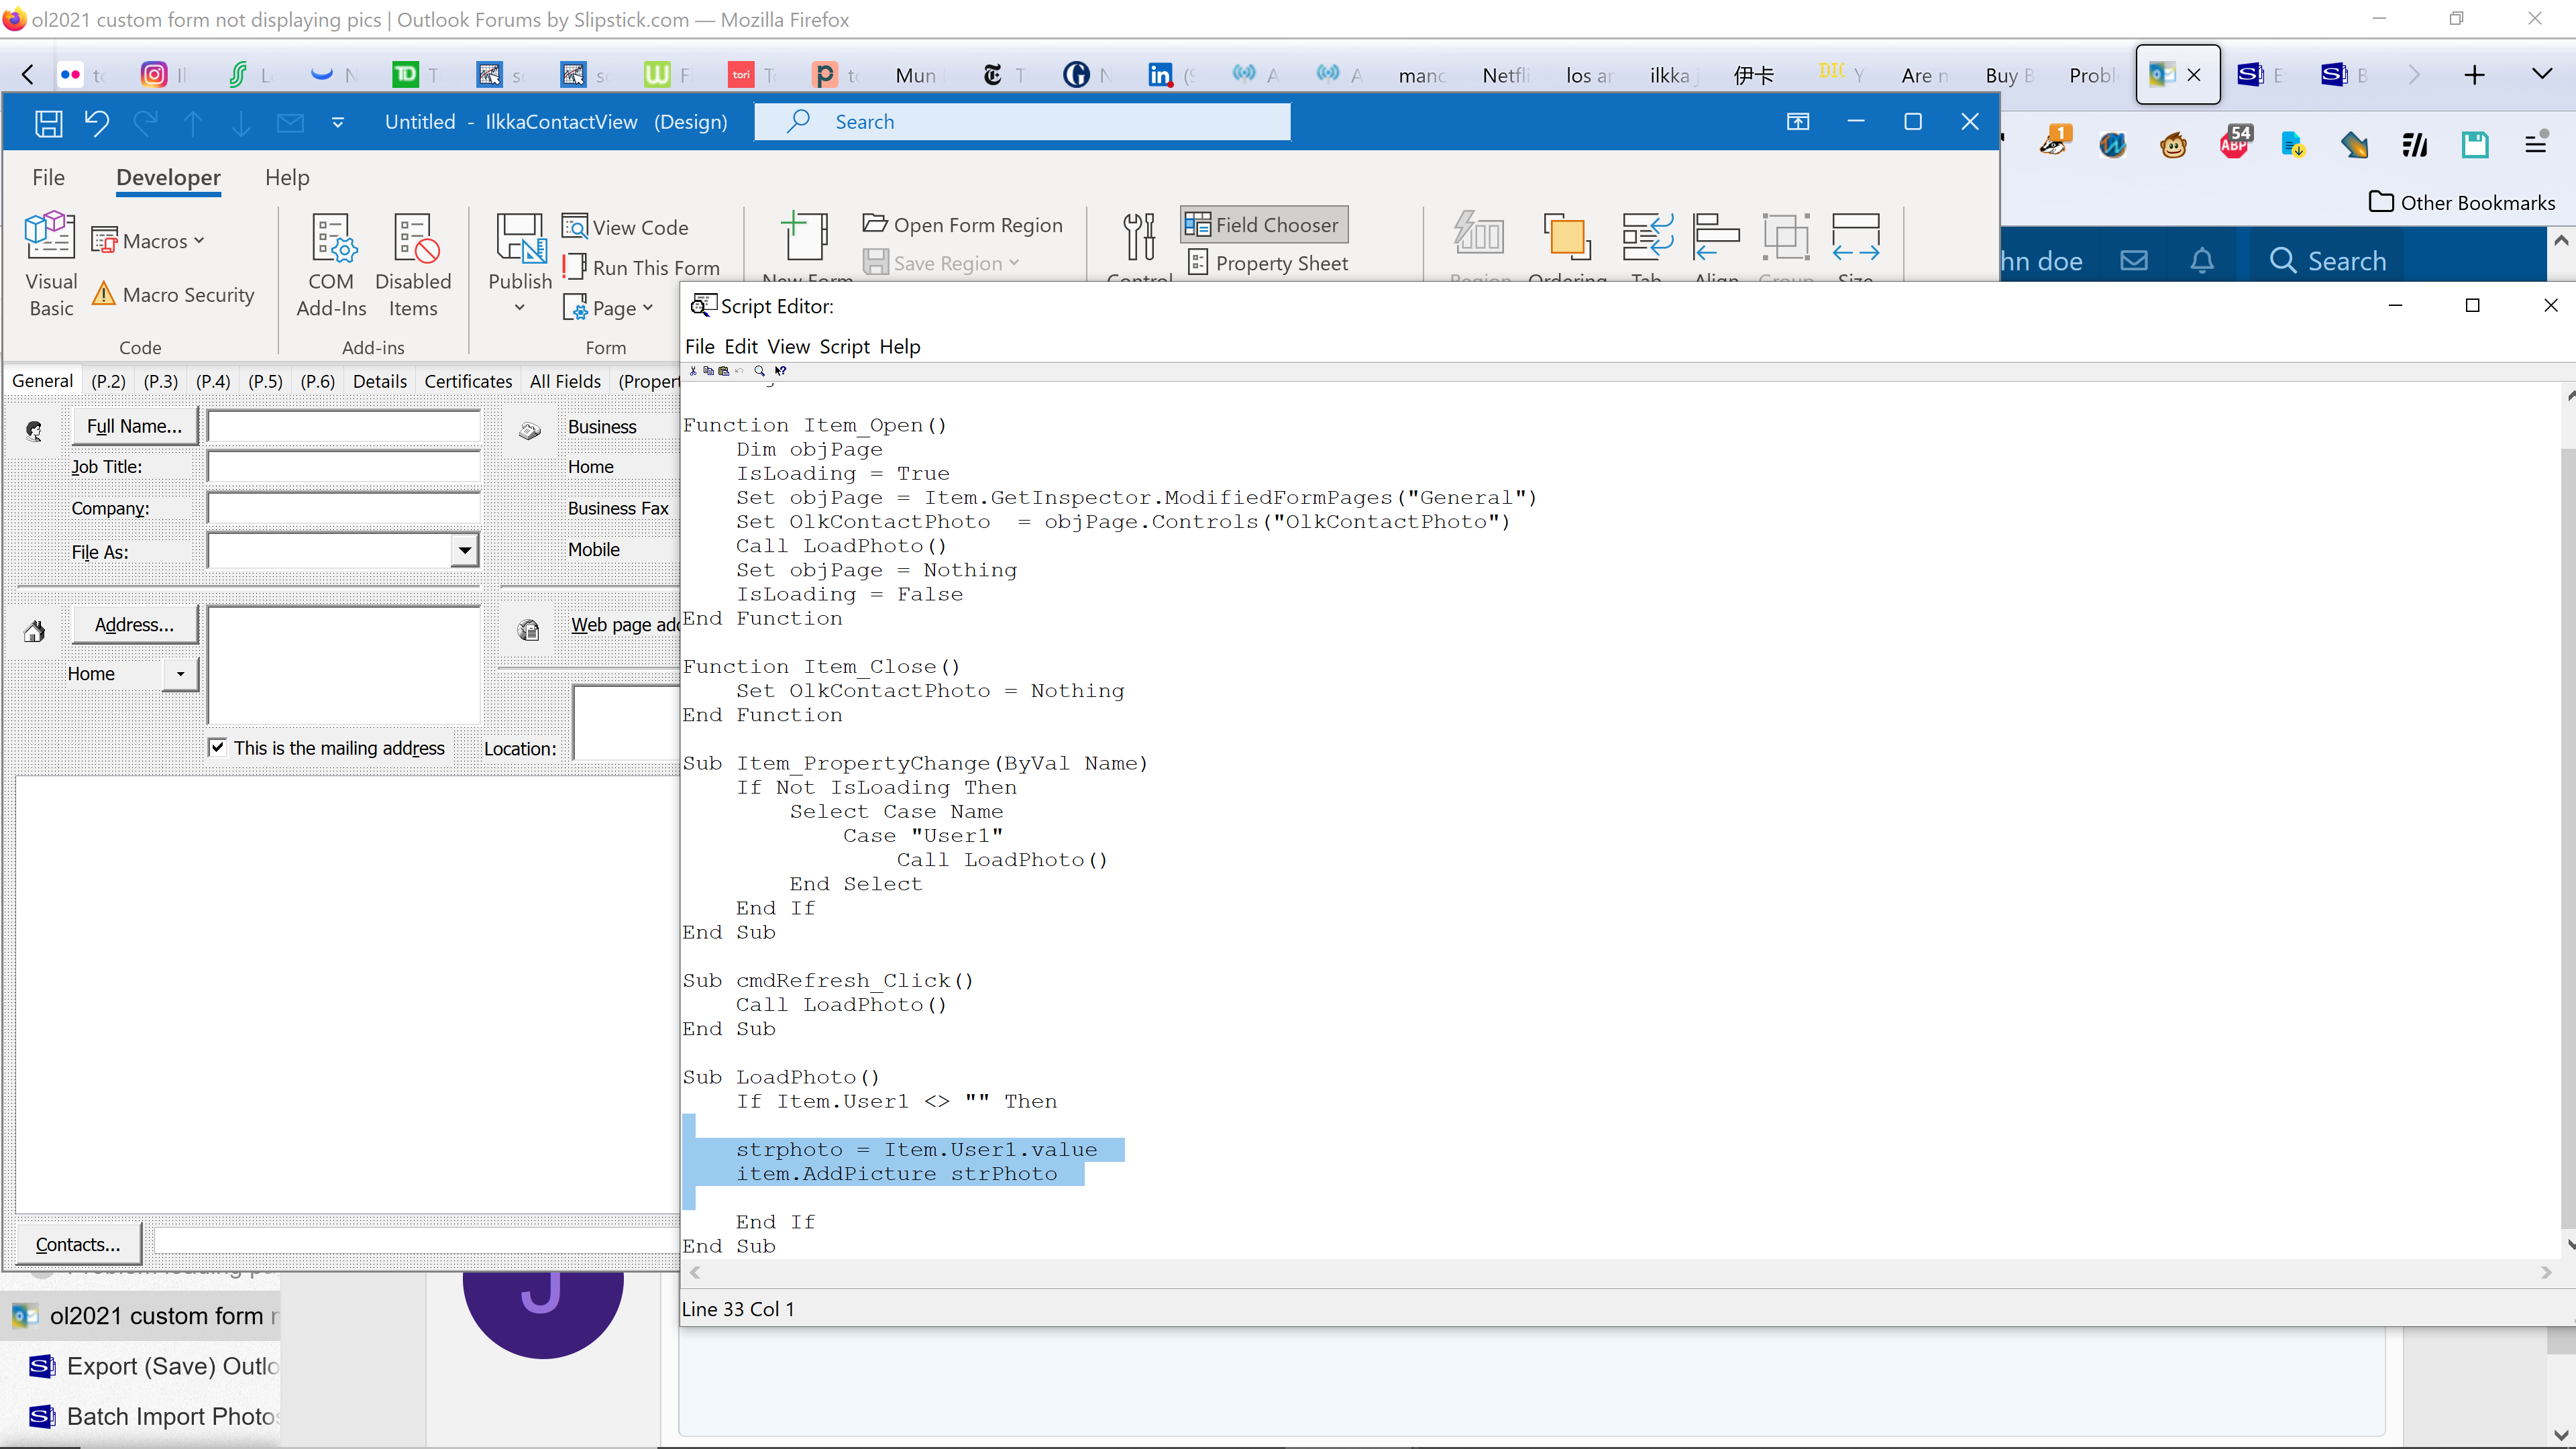
Task: Expand the Save Region dropdown
Action: (1015, 263)
